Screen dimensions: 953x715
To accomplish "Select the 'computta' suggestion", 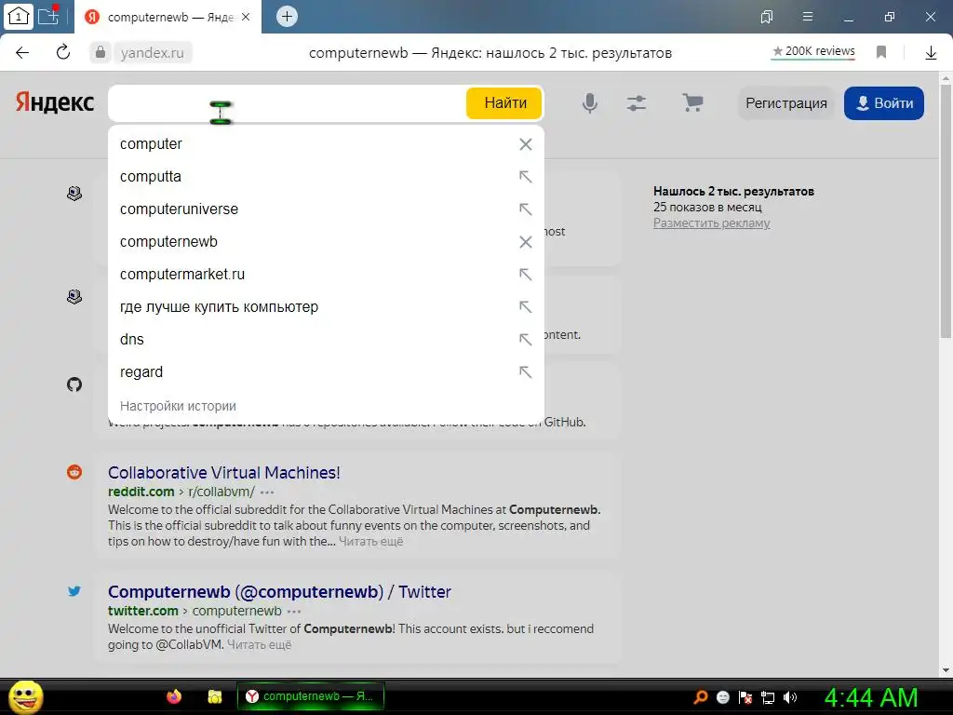I will click(x=326, y=176).
